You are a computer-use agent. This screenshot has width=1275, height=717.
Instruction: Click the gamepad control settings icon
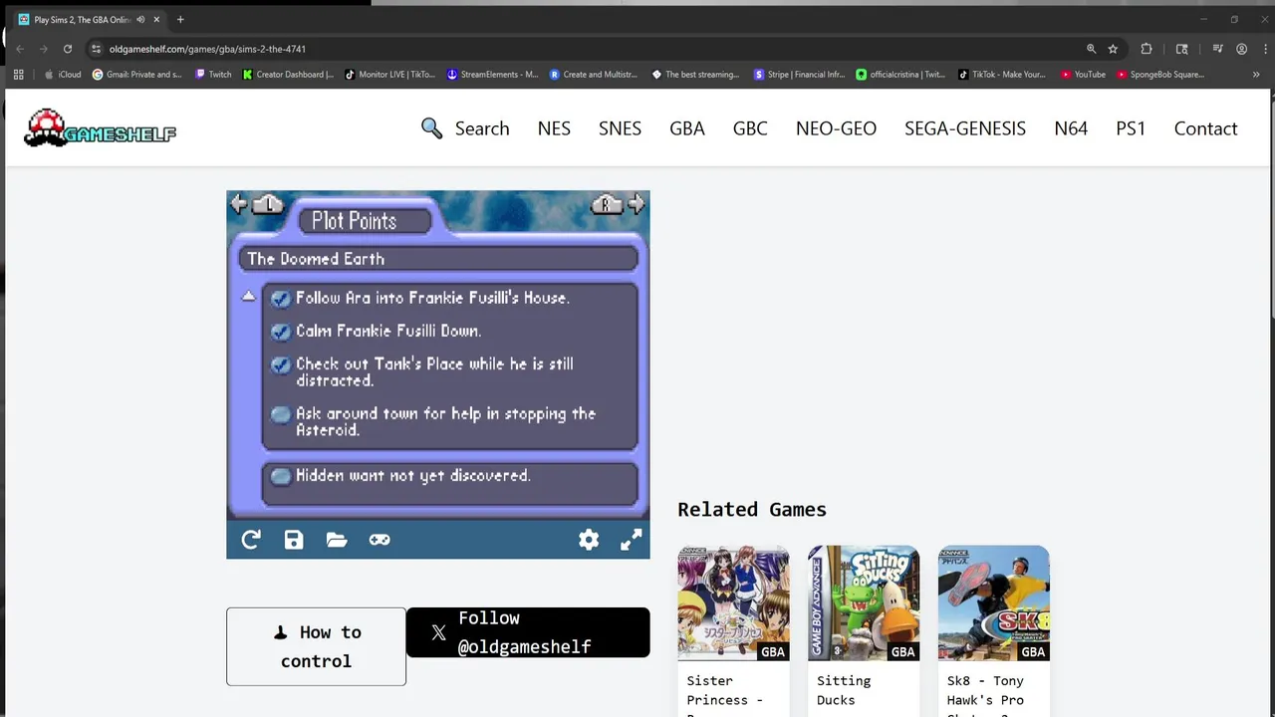[x=380, y=540]
